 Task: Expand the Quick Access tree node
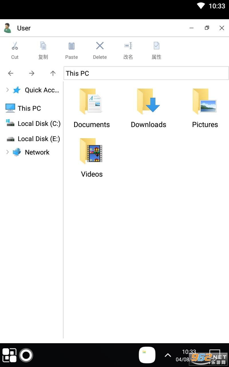click(x=7, y=90)
